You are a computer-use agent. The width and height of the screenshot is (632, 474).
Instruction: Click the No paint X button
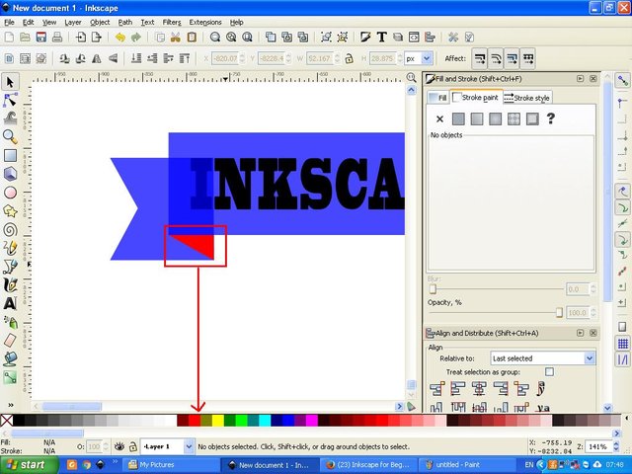439,118
